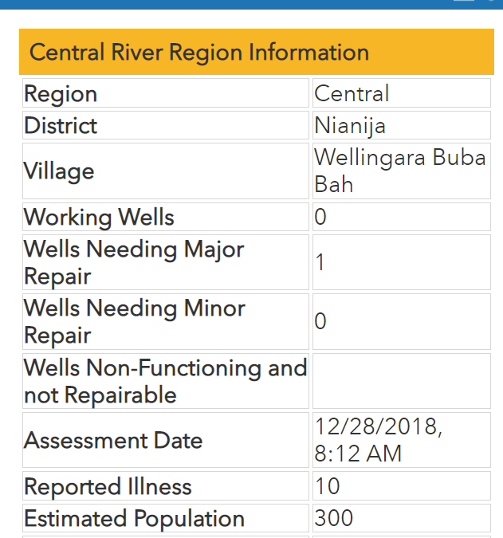Select Wells Non-Functioning and not Repairable label

pyautogui.click(x=166, y=381)
